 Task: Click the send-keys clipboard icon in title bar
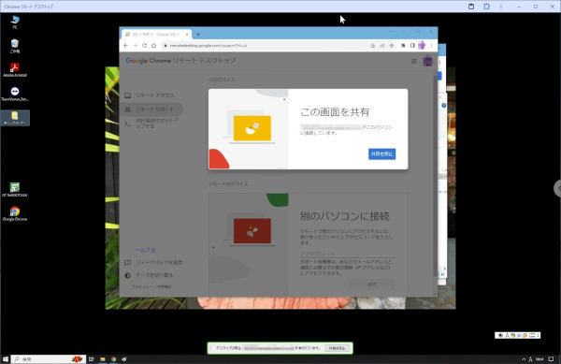click(x=471, y=7)
